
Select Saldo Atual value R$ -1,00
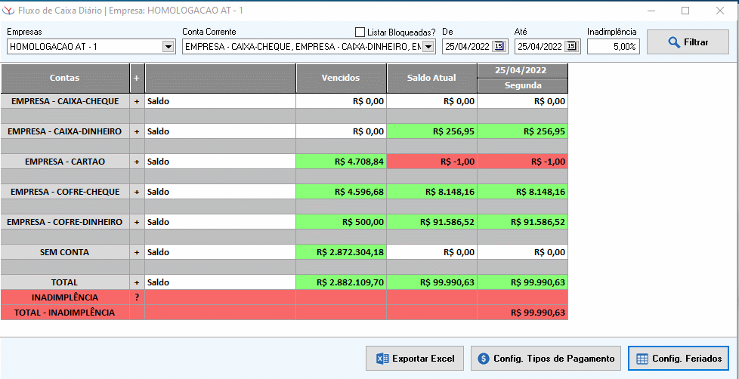click(x=431, y=162)
